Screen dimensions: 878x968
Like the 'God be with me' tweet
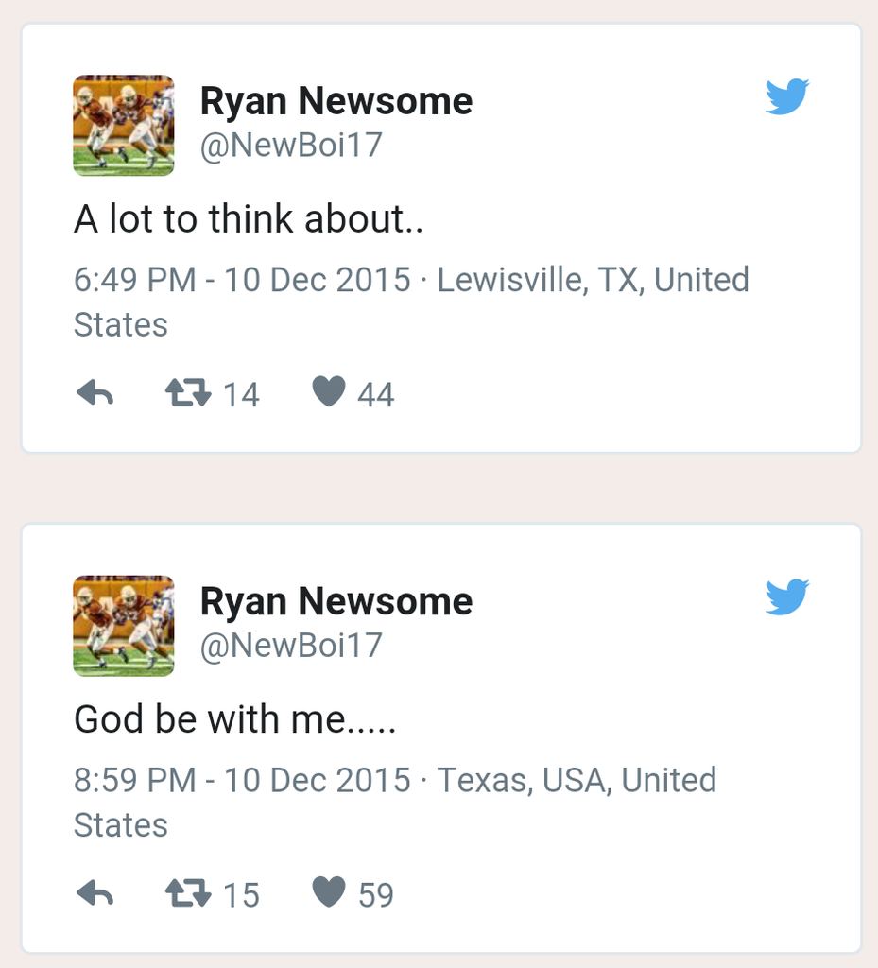point(329,891)
